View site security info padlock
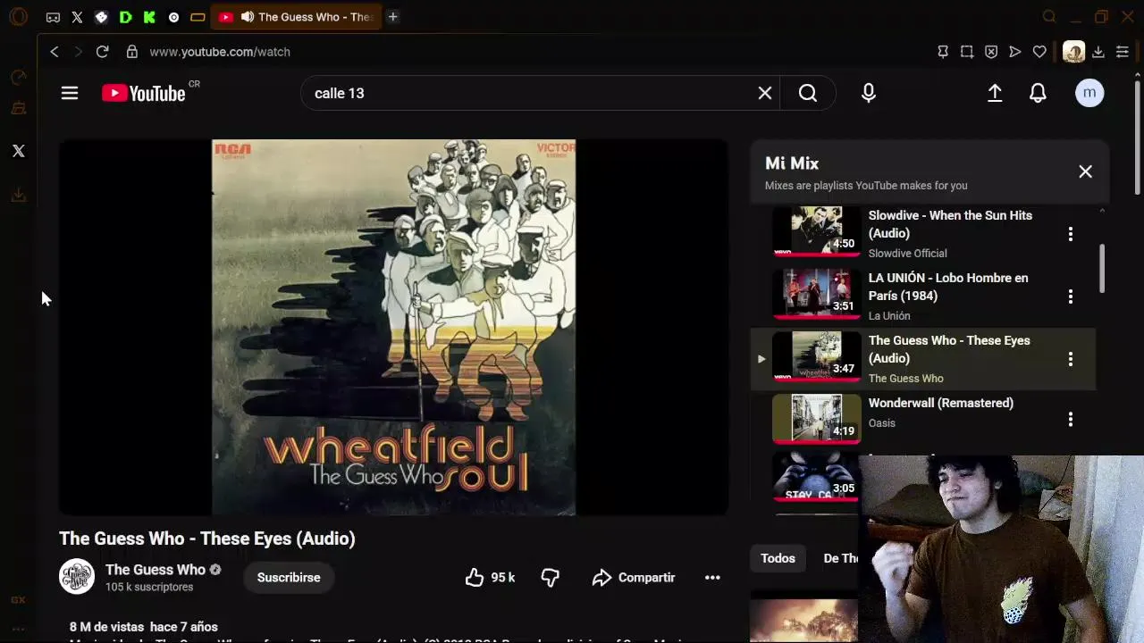Viewport: 1144px width, 643px height. click(x=132, y=52)
